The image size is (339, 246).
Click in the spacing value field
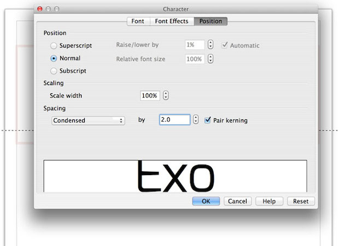coord(174,120)
